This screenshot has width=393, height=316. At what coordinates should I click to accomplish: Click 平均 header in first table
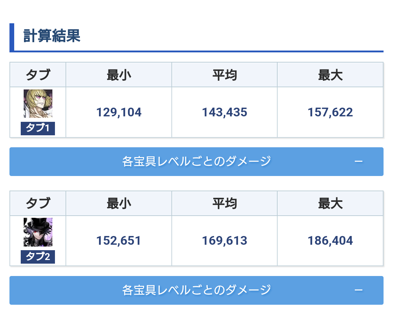click(x=225, y=75)
